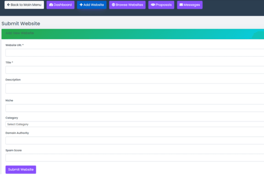264x176 pixels.
Task: Click into the Description text area
Action: (135, 88)
